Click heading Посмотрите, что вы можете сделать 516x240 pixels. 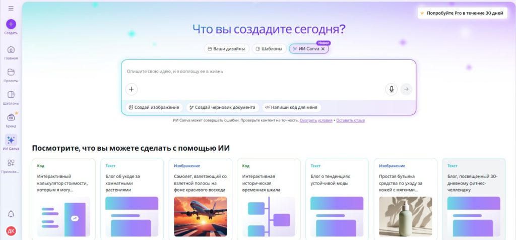click(131, 148)
